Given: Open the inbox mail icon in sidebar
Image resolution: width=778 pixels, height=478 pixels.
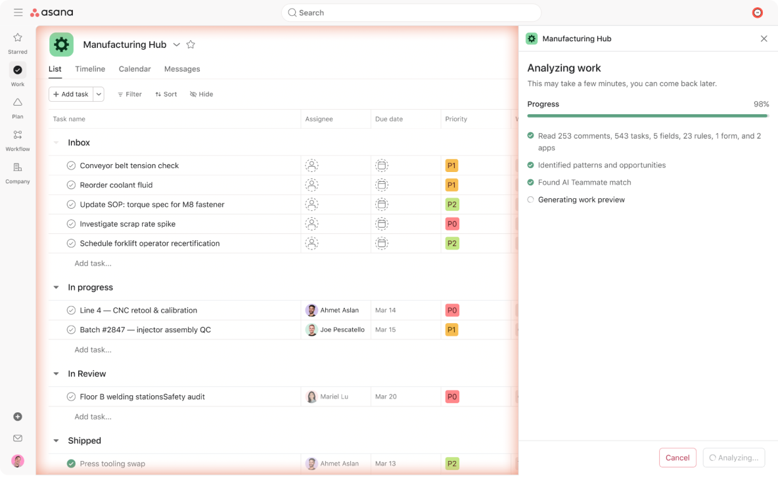Looking at the screenshot, I should [x=17, y=439].
